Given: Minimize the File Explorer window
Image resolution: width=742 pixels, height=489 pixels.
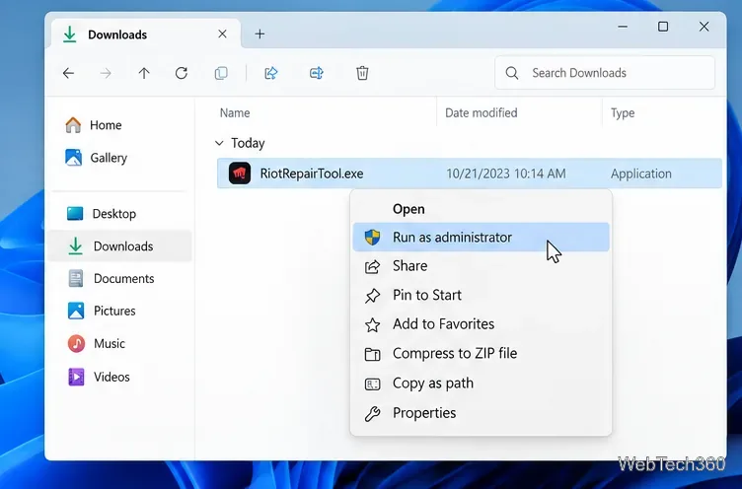Looking at the screenshot, I should (x=623, y=27).
